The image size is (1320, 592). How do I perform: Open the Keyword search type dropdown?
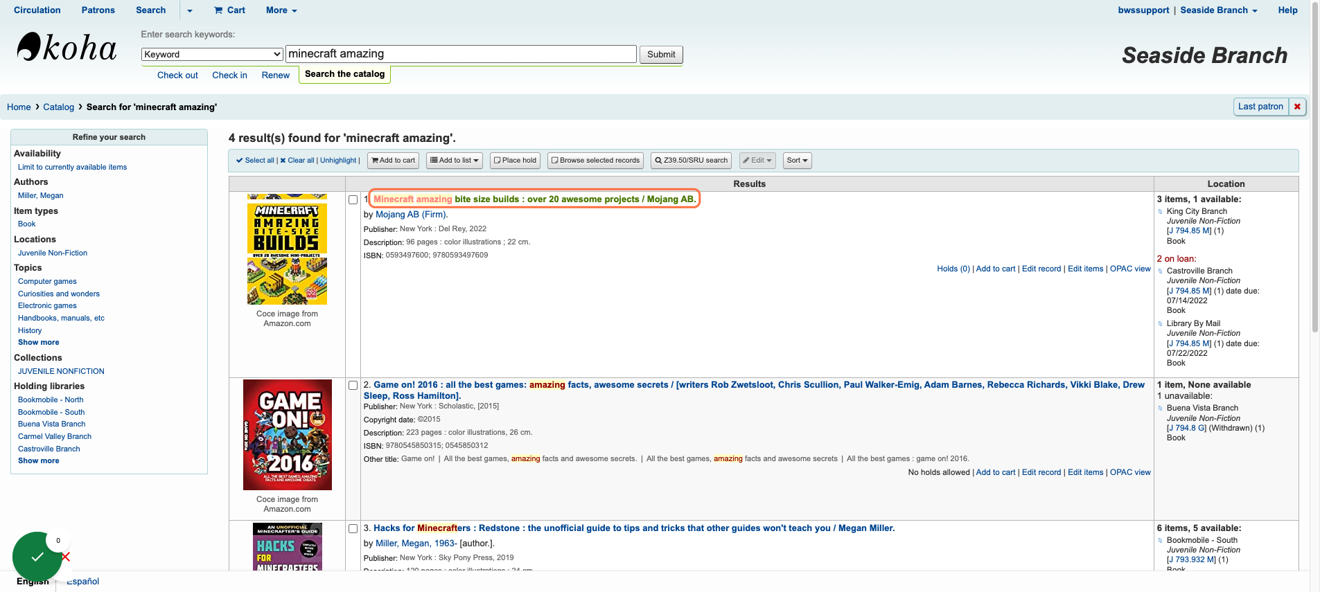pyautogui.click(x=212, y=55)
